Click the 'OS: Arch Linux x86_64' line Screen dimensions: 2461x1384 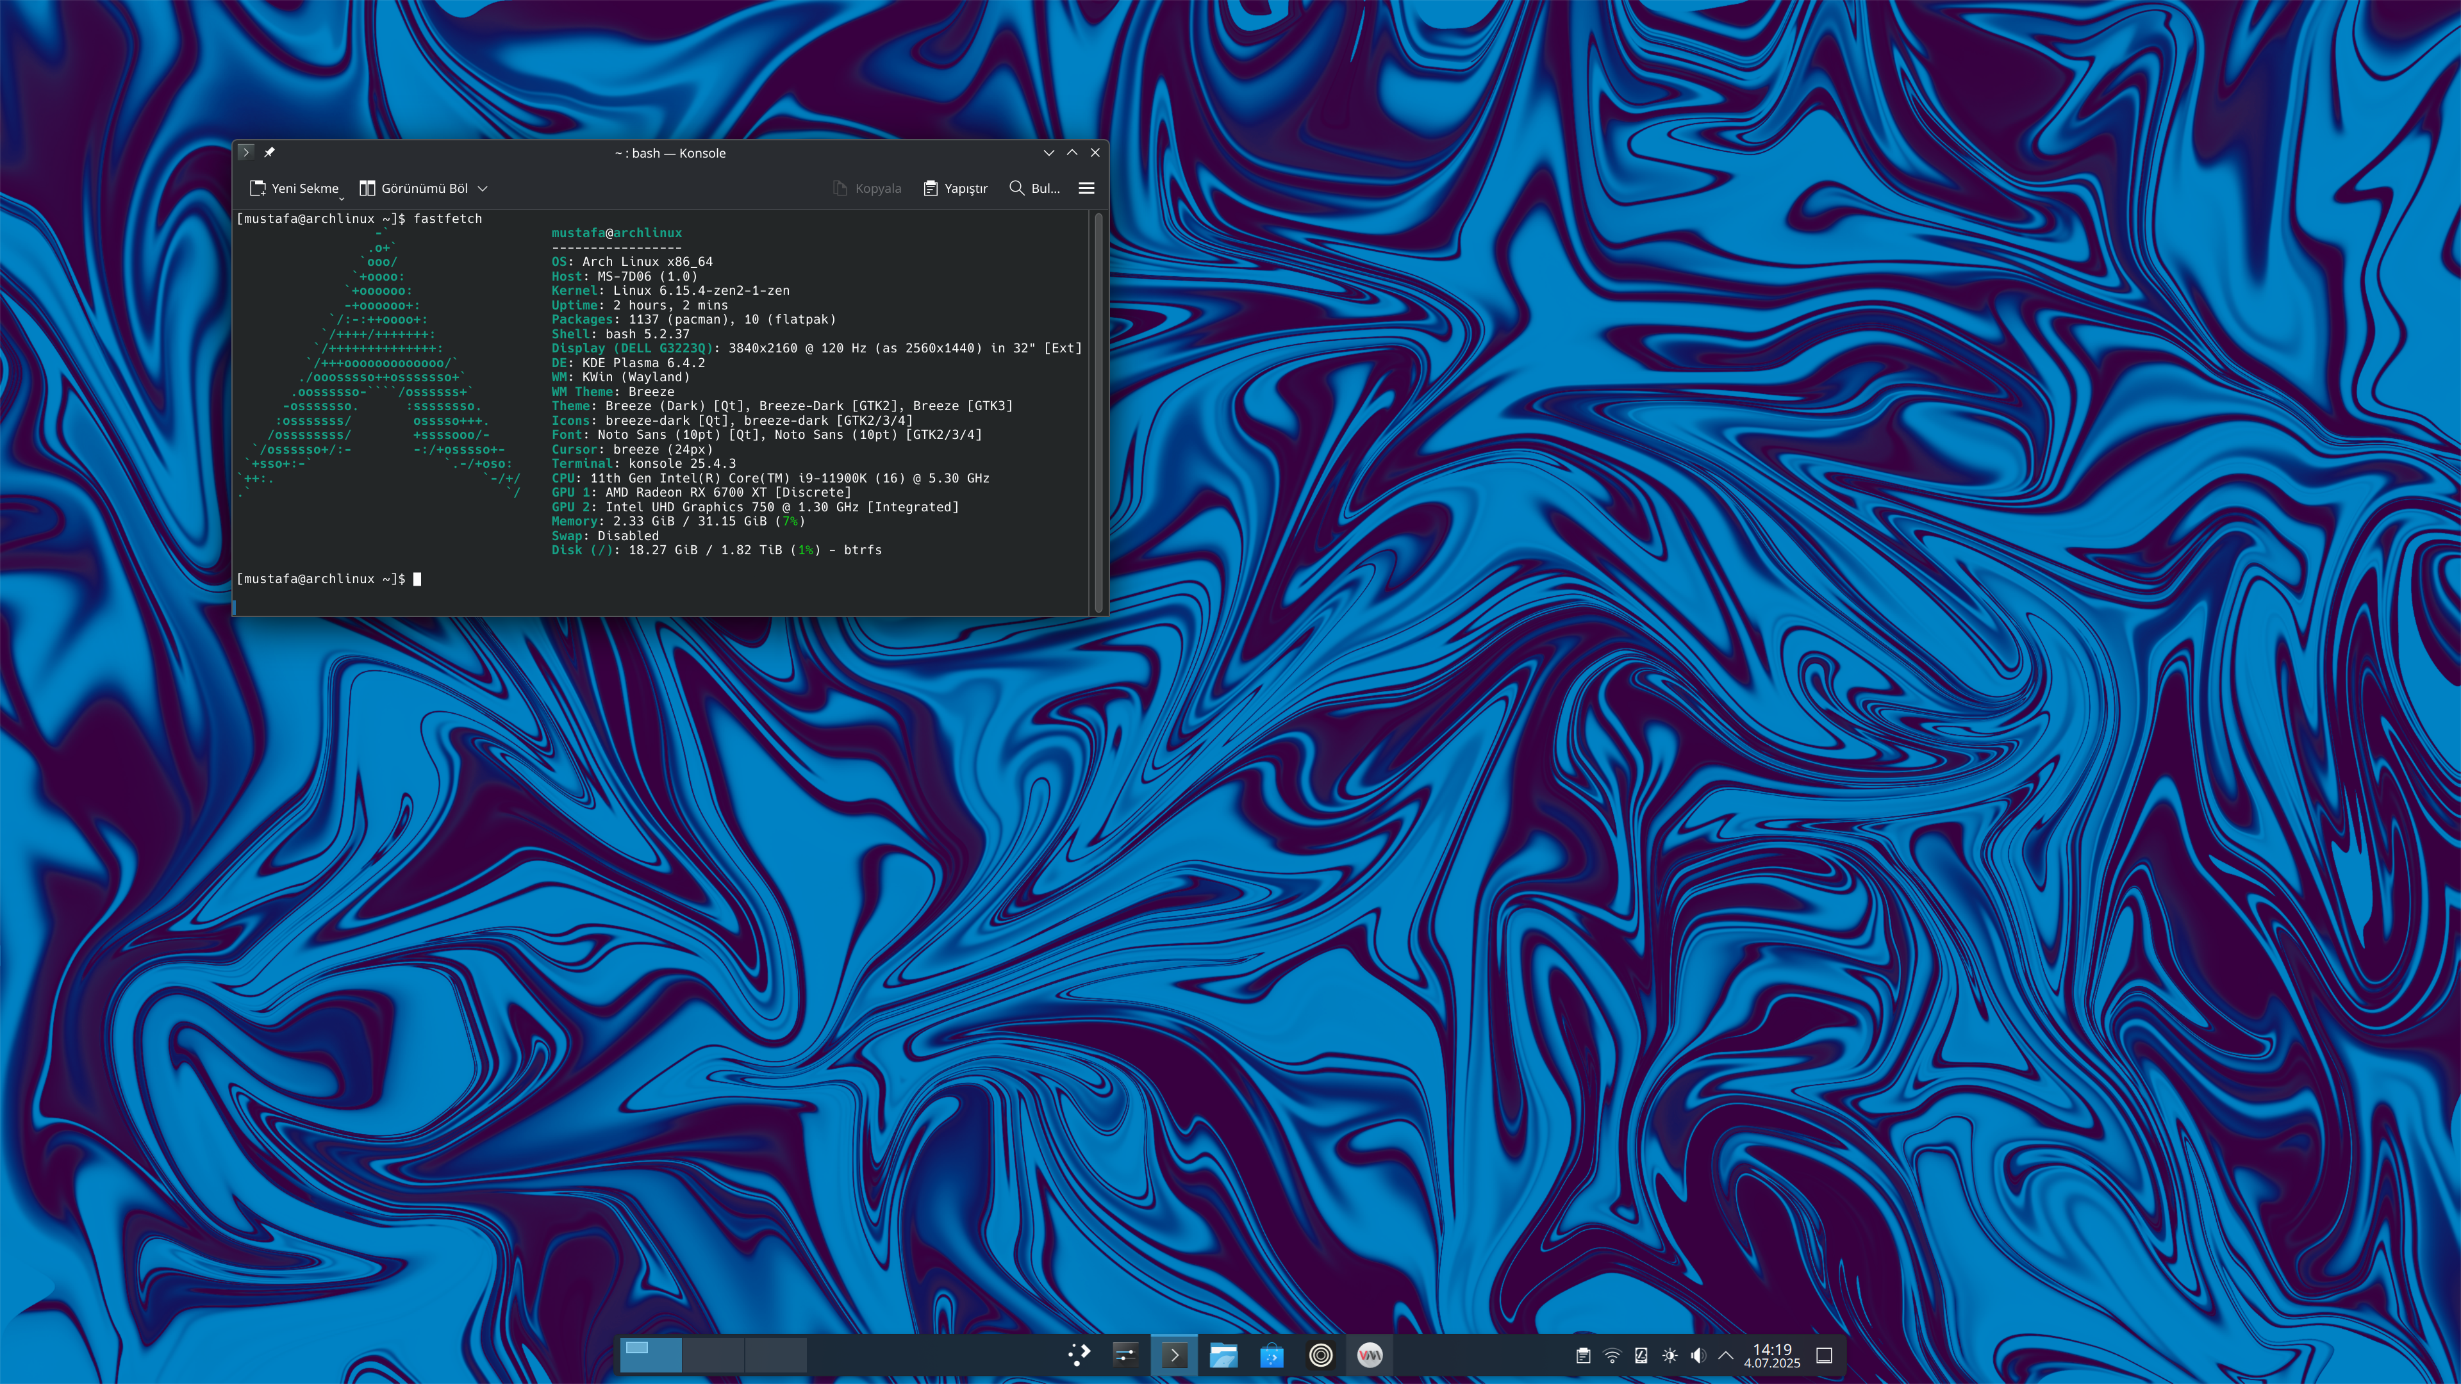click(x=631, y=261)
